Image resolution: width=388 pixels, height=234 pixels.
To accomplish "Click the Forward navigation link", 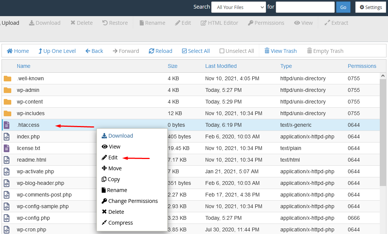I will 126,51.
